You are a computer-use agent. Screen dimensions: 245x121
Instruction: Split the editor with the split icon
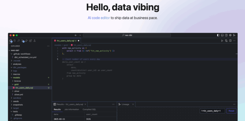point(230,41)
